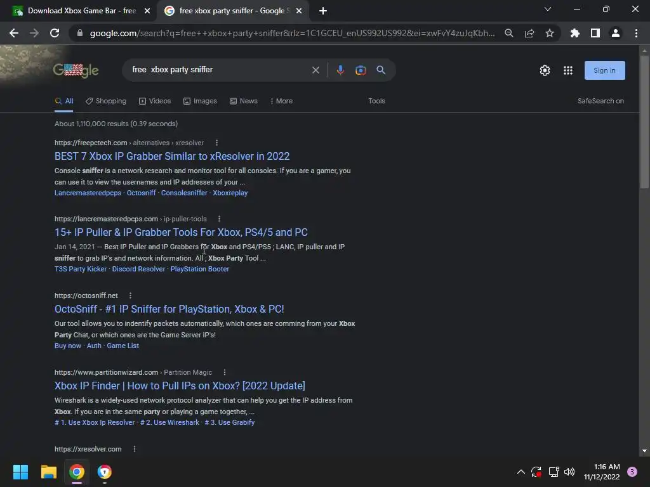Click the Google logo

[76, 70]
